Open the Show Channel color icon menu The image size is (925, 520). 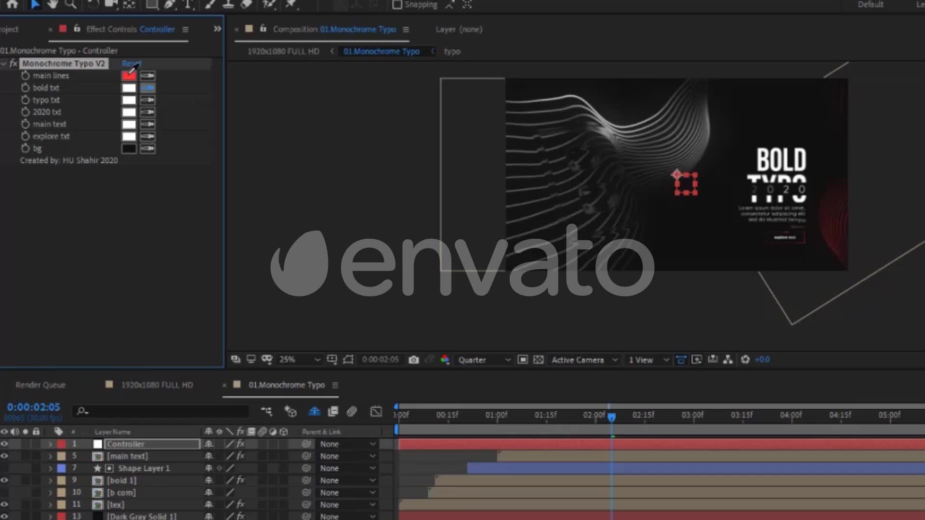click(x=445, y=360)
